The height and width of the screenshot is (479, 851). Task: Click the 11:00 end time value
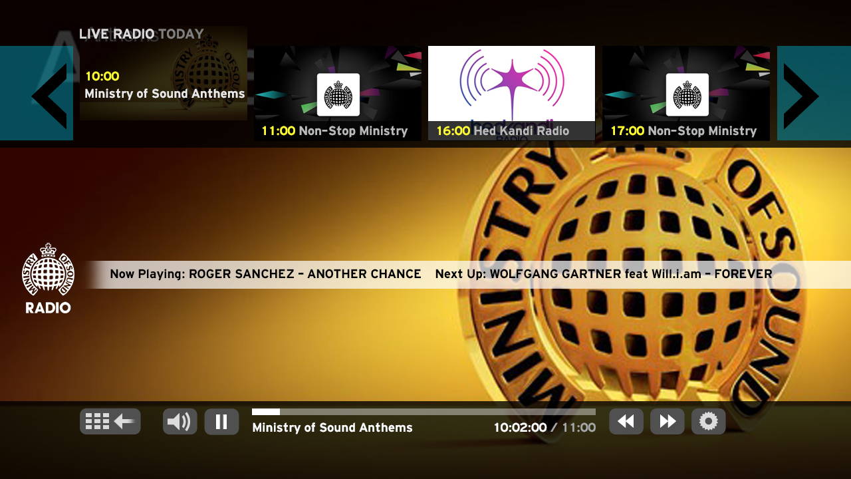coord(579,428)
